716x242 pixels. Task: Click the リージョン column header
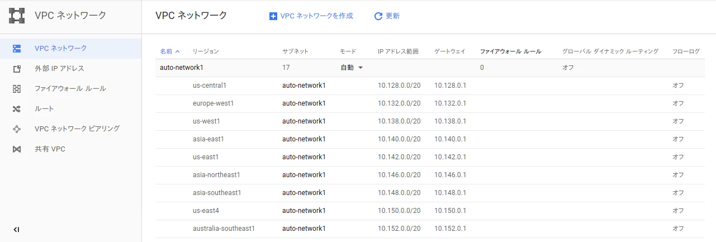click(206, 51)
